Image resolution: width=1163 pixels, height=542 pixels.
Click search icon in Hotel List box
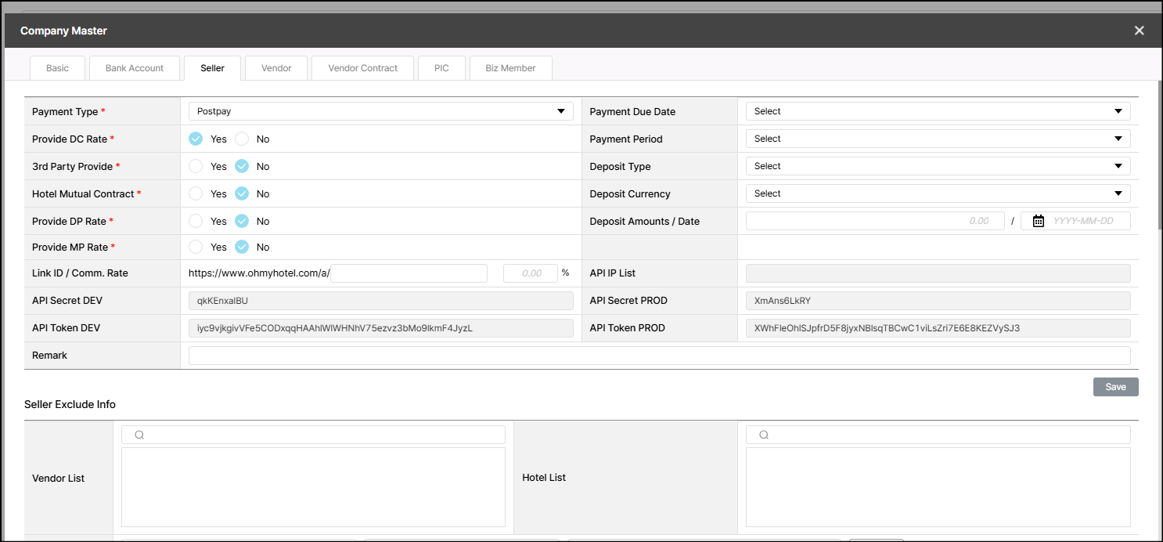coord(764,435)
